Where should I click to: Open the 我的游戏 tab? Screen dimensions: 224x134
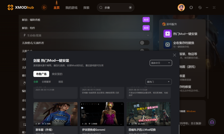(71, 8)
